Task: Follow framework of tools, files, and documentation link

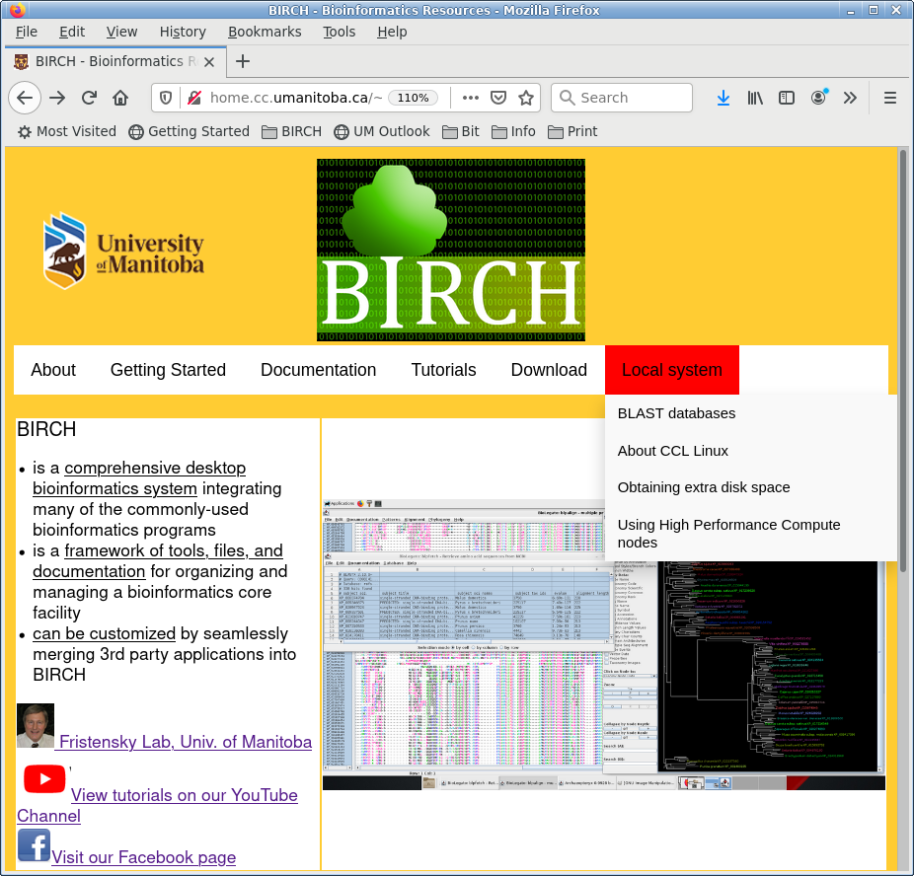Action: click(158, 561)
